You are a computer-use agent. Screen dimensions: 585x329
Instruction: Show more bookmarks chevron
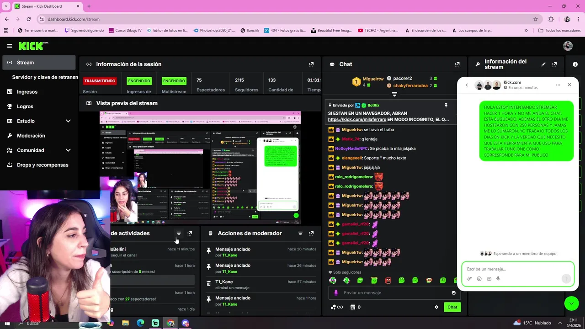pos(526,31)
